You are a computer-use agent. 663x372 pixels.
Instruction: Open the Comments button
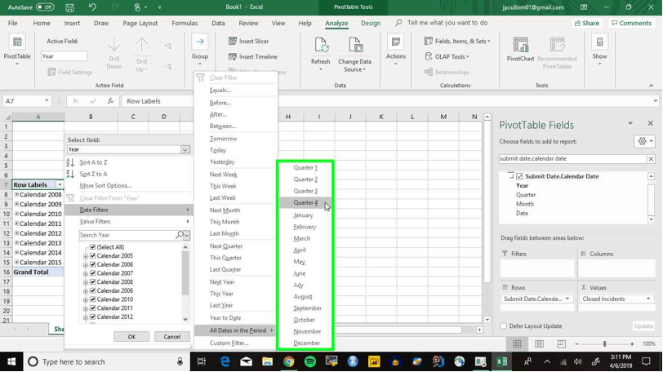[632, 23]
